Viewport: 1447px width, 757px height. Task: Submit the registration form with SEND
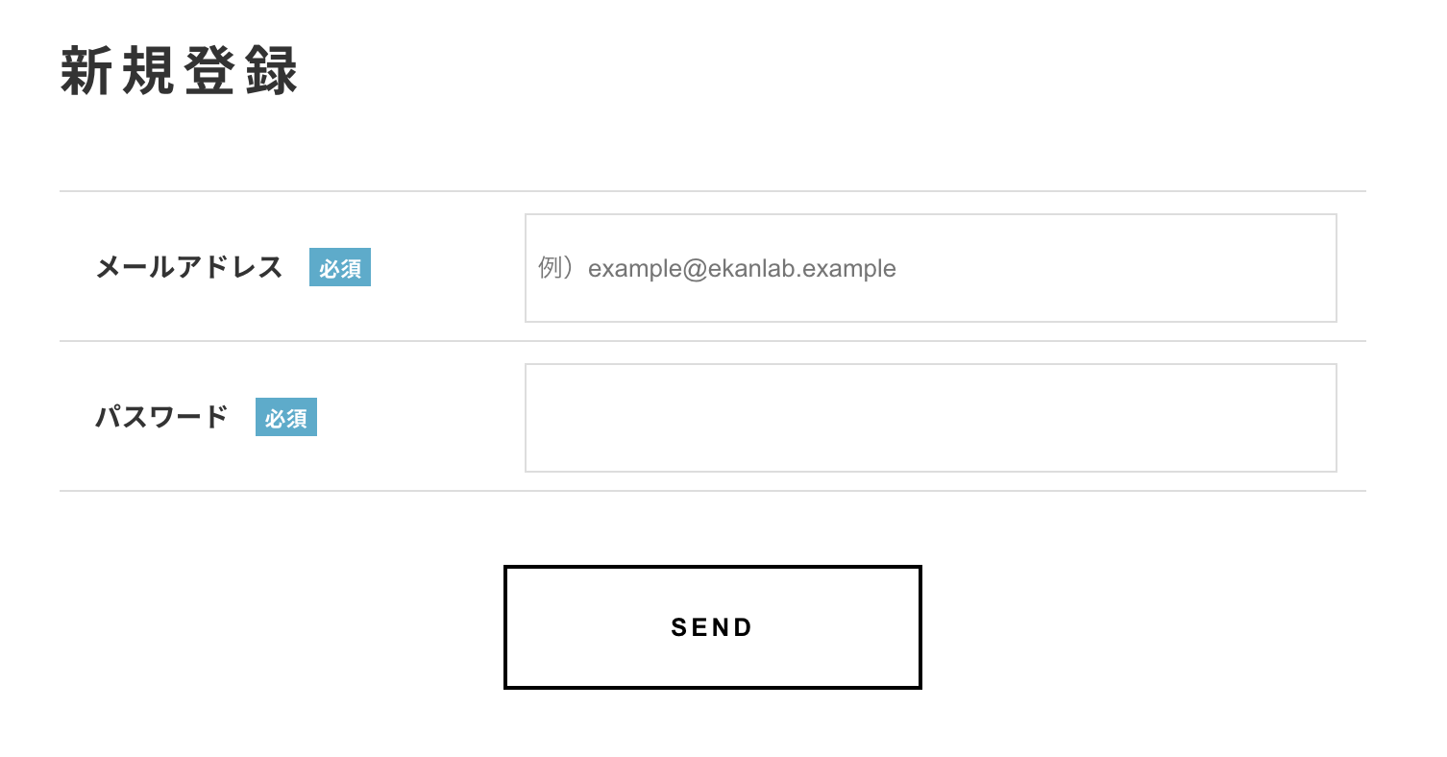(712, 627)
